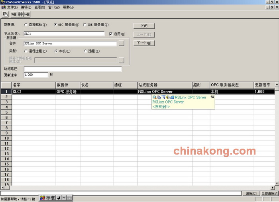279x202 pixels.
Task: Click the delete node toolbar icon
Action: click(x=14, y=14)
